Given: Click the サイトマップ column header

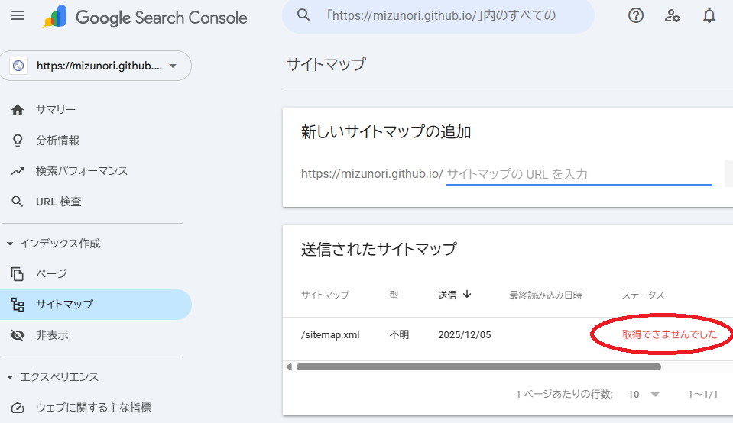Looking at the screenshot, I should [325, 295].
